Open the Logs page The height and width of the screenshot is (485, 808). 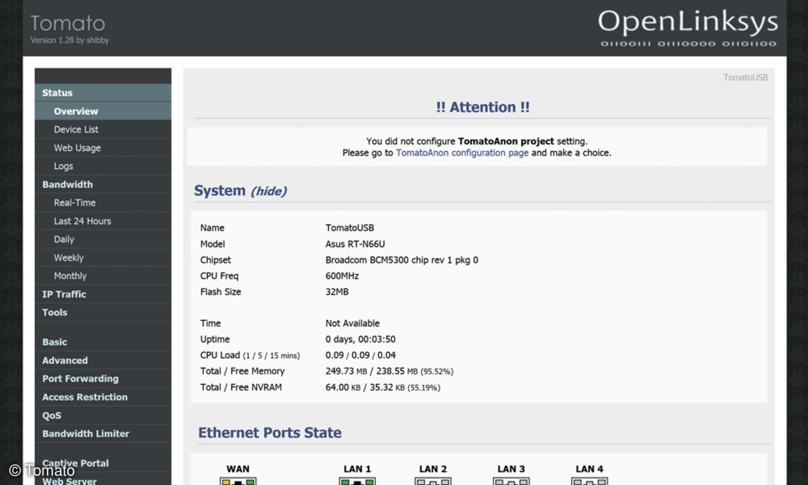63,166
